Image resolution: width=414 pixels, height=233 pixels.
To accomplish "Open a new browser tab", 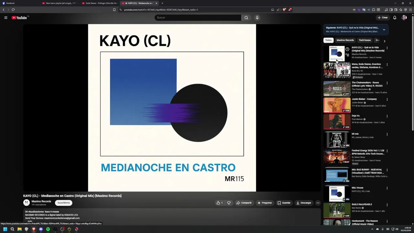I will click(162, 3).
